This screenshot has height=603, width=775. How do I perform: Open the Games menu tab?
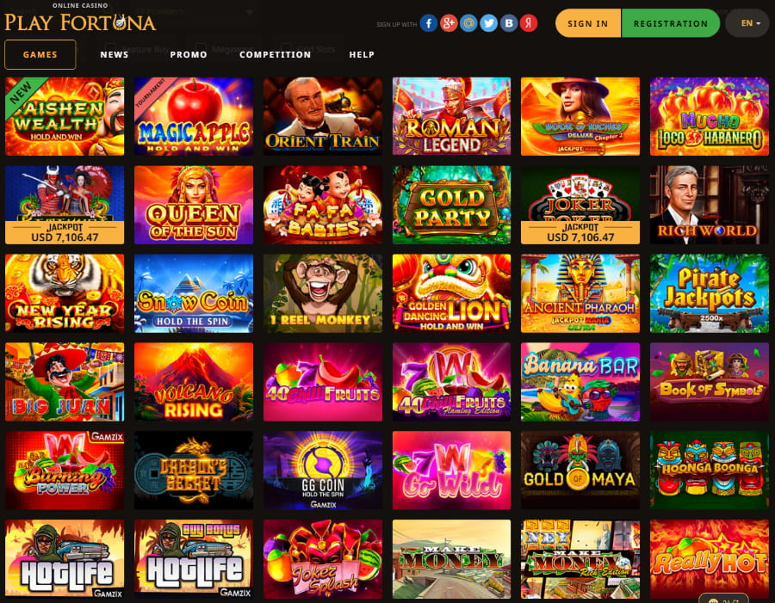point(40,54)
